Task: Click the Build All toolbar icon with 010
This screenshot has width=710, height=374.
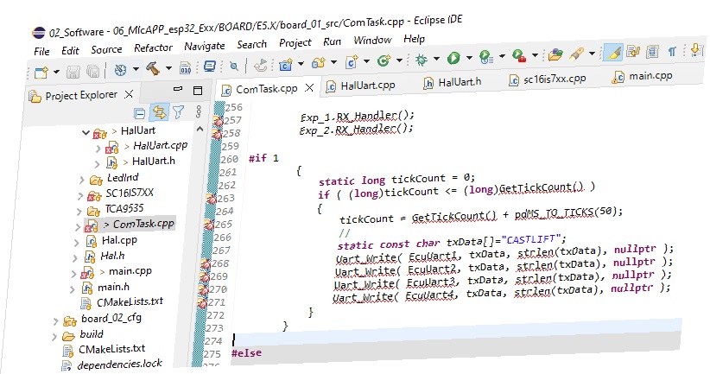Action: click(185, 68)
